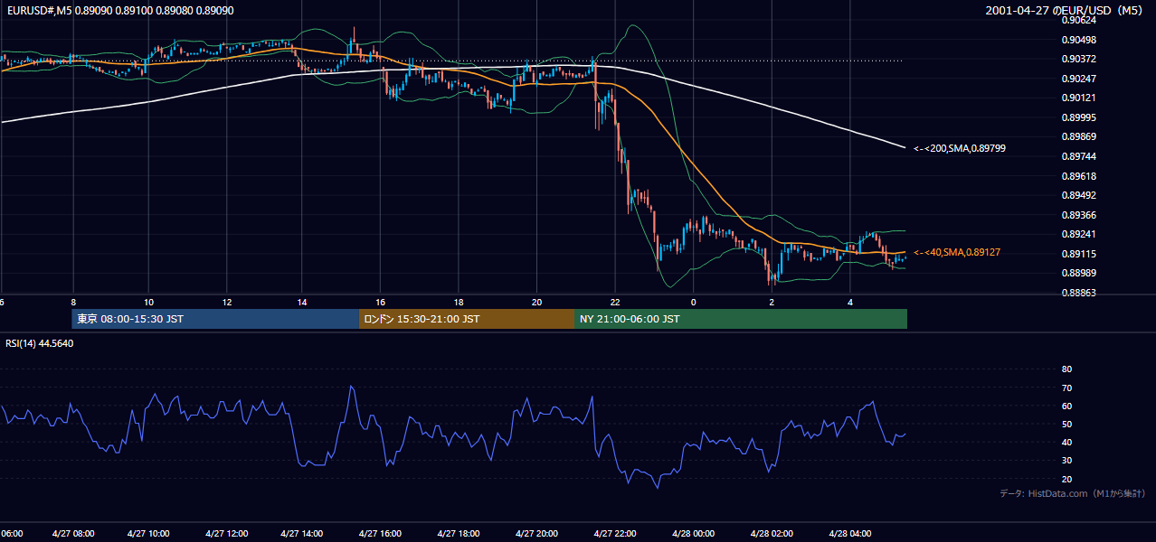Select the 東京 08:00-15:30 JST session bar
Screen dimensions: 1156x542
[x=215, y=319]
